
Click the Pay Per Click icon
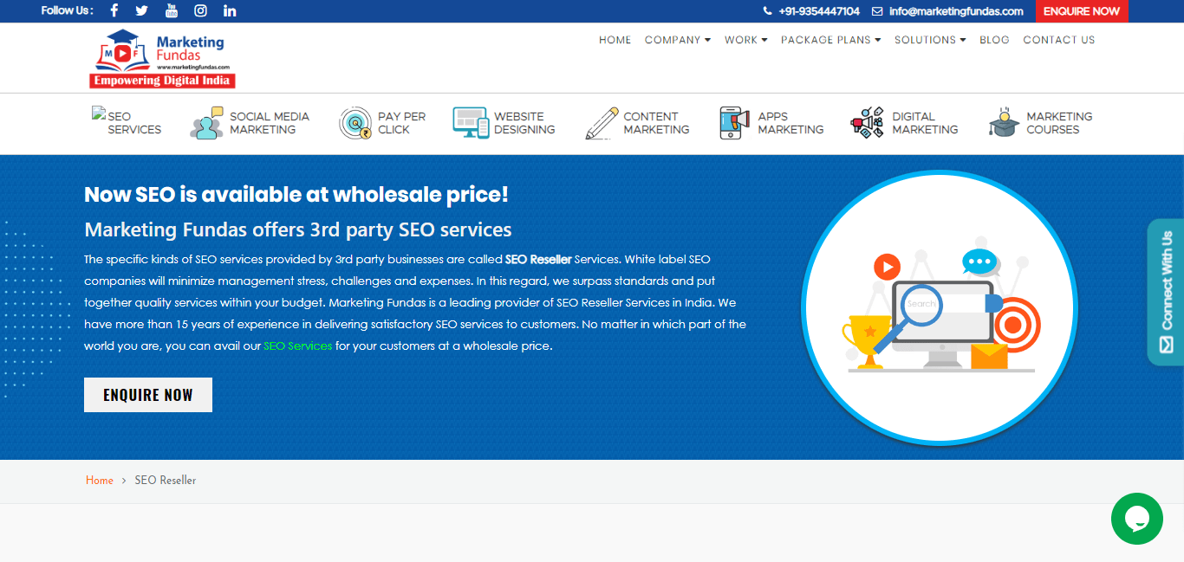355,123
